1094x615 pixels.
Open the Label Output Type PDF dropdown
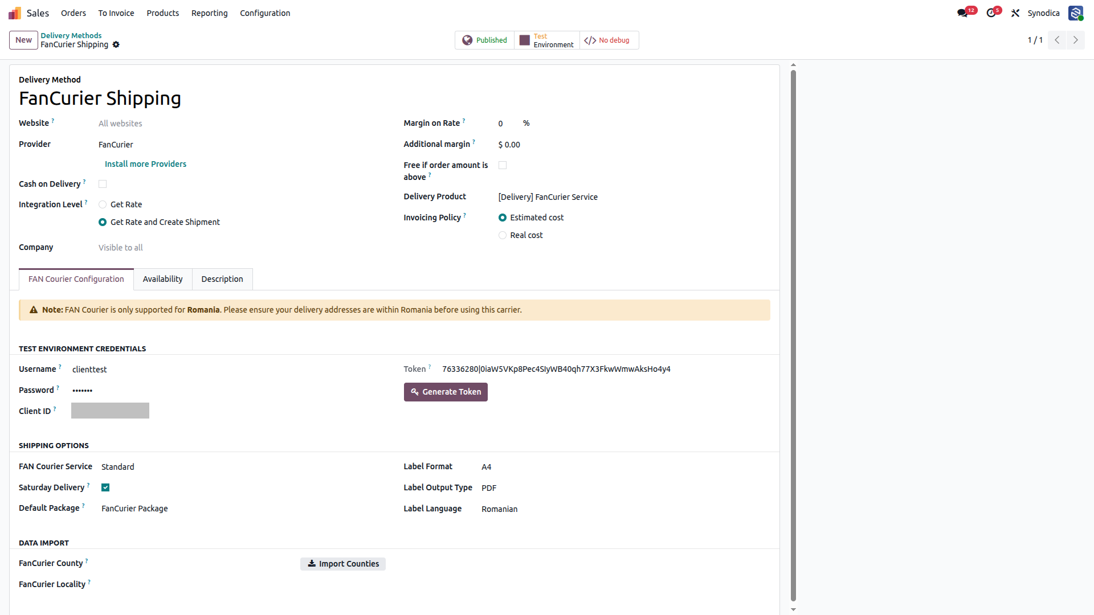[x=625, y=488]
